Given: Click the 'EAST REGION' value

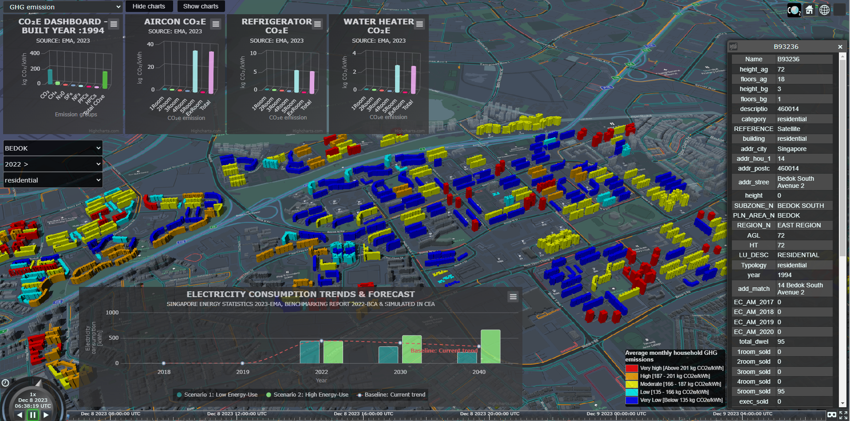Looking at the screenshot, I should coord(799,225).
